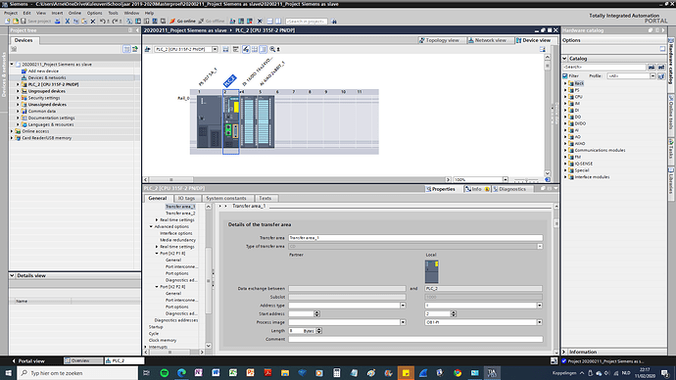Click the catalog search up button
Viewport: 676px width, 380px height.
661,68
